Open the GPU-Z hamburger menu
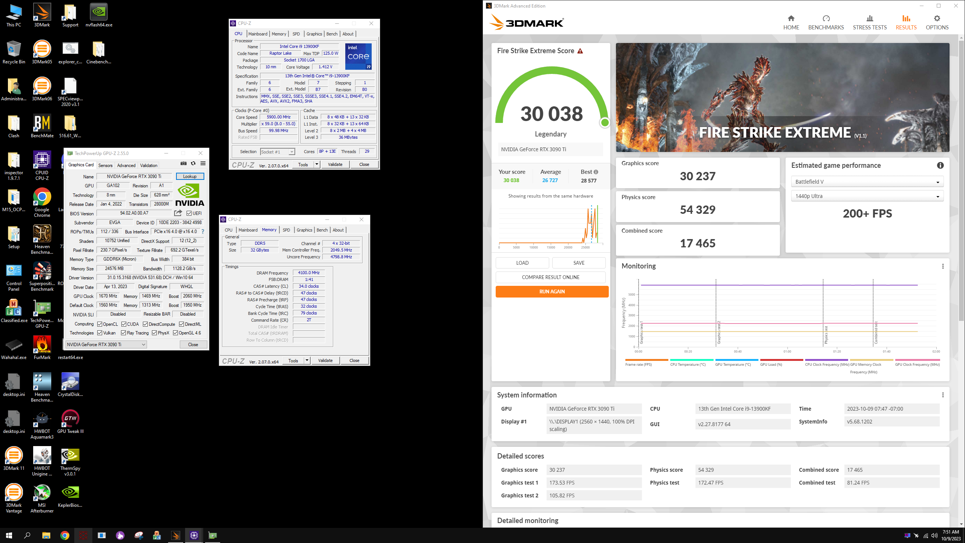The image size is (965, 543). click(x=203, y=163)
